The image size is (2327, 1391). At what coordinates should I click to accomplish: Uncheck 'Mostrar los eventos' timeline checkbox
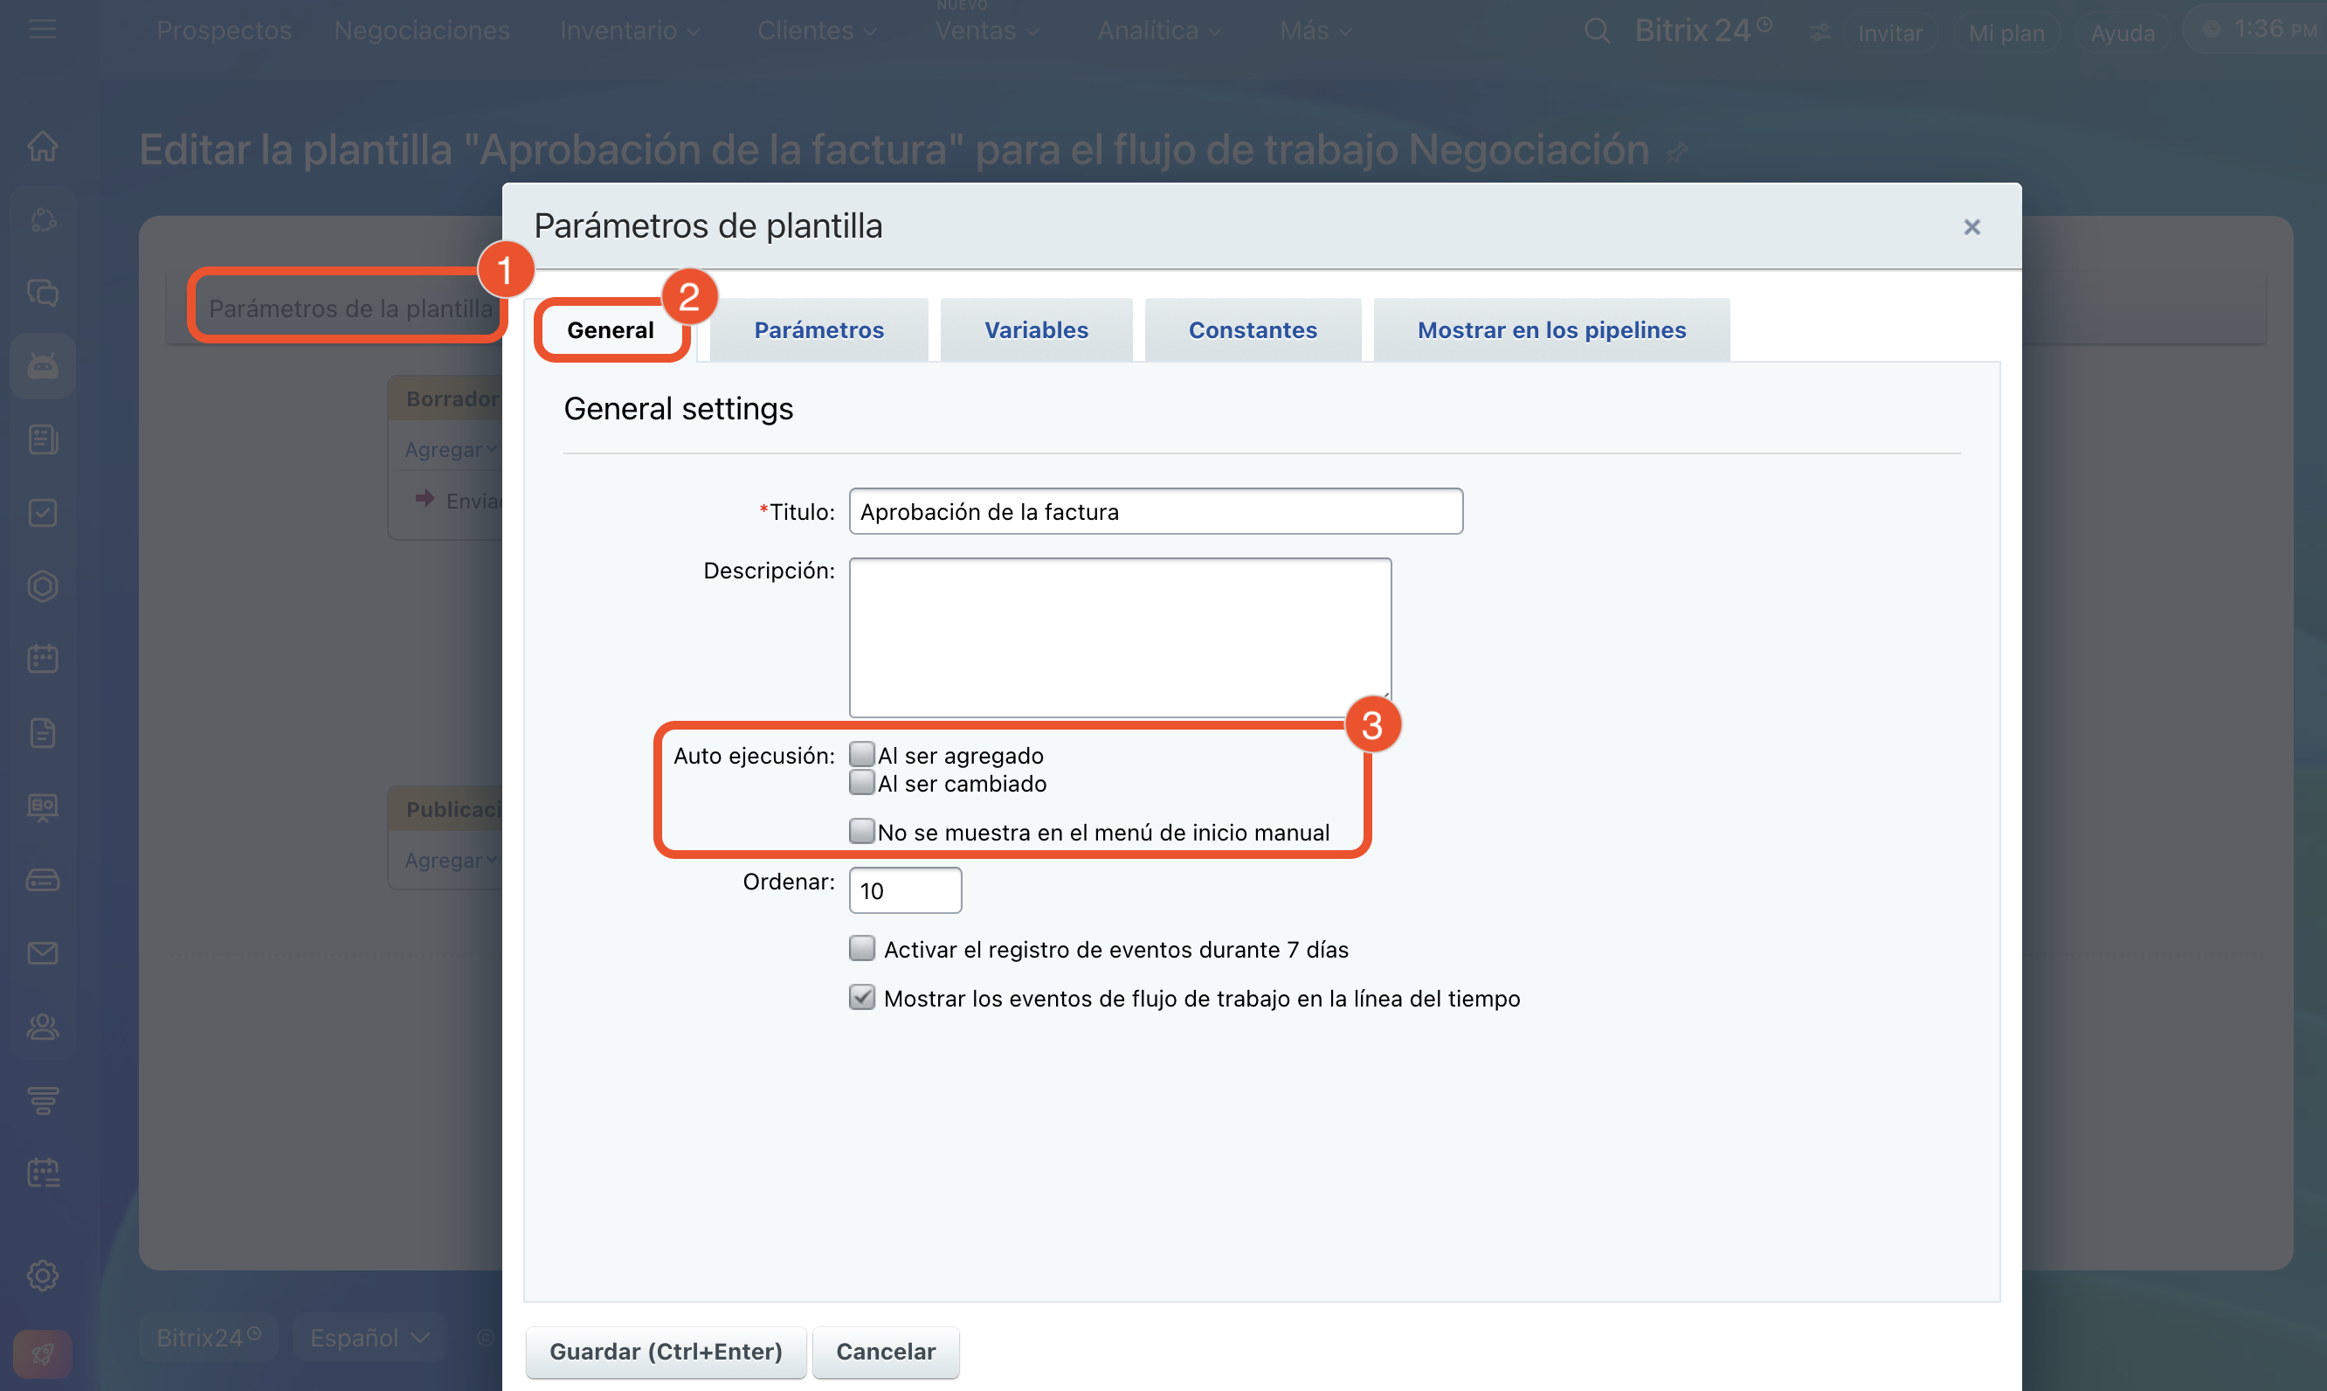pyautogui.click(x=862, y=997)
